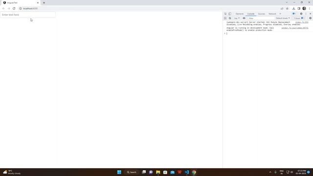Switch to the Elements tab in DevTools

(240, 14)
